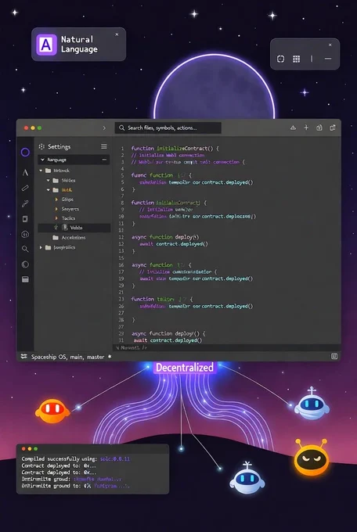Expand the Taclics item
357x532 pixels.
[x=56, y=218]
